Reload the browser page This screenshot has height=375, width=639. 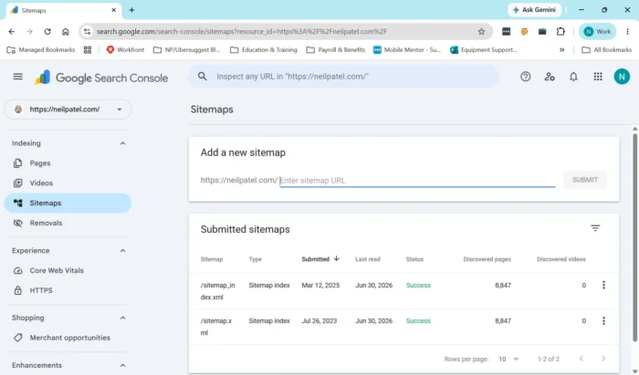(47, 31)
